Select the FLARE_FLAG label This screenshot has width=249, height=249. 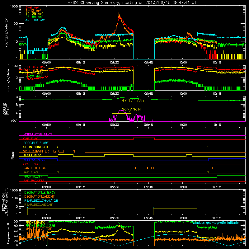pyautogui.click(x=32, y=155)
